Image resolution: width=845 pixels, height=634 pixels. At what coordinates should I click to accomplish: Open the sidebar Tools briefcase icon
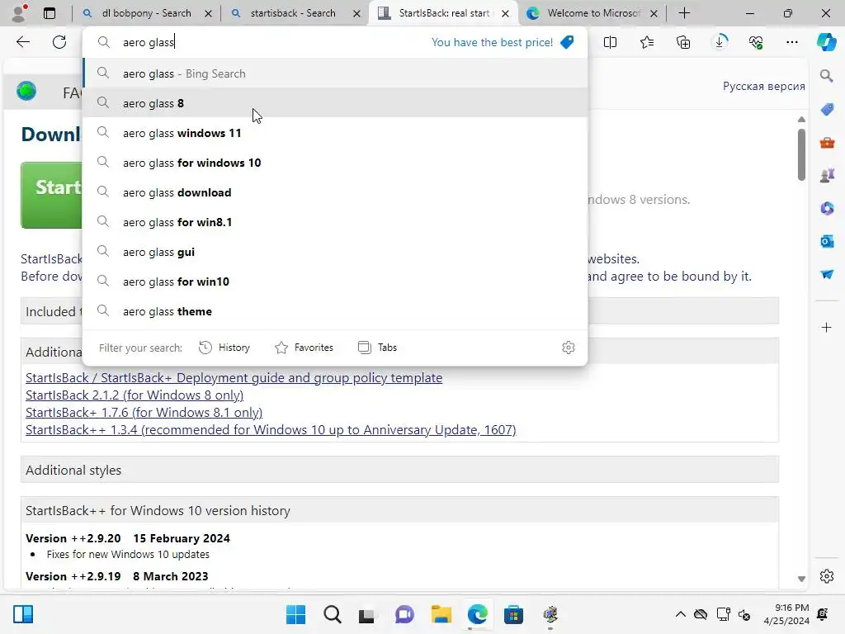coord(827,143)
